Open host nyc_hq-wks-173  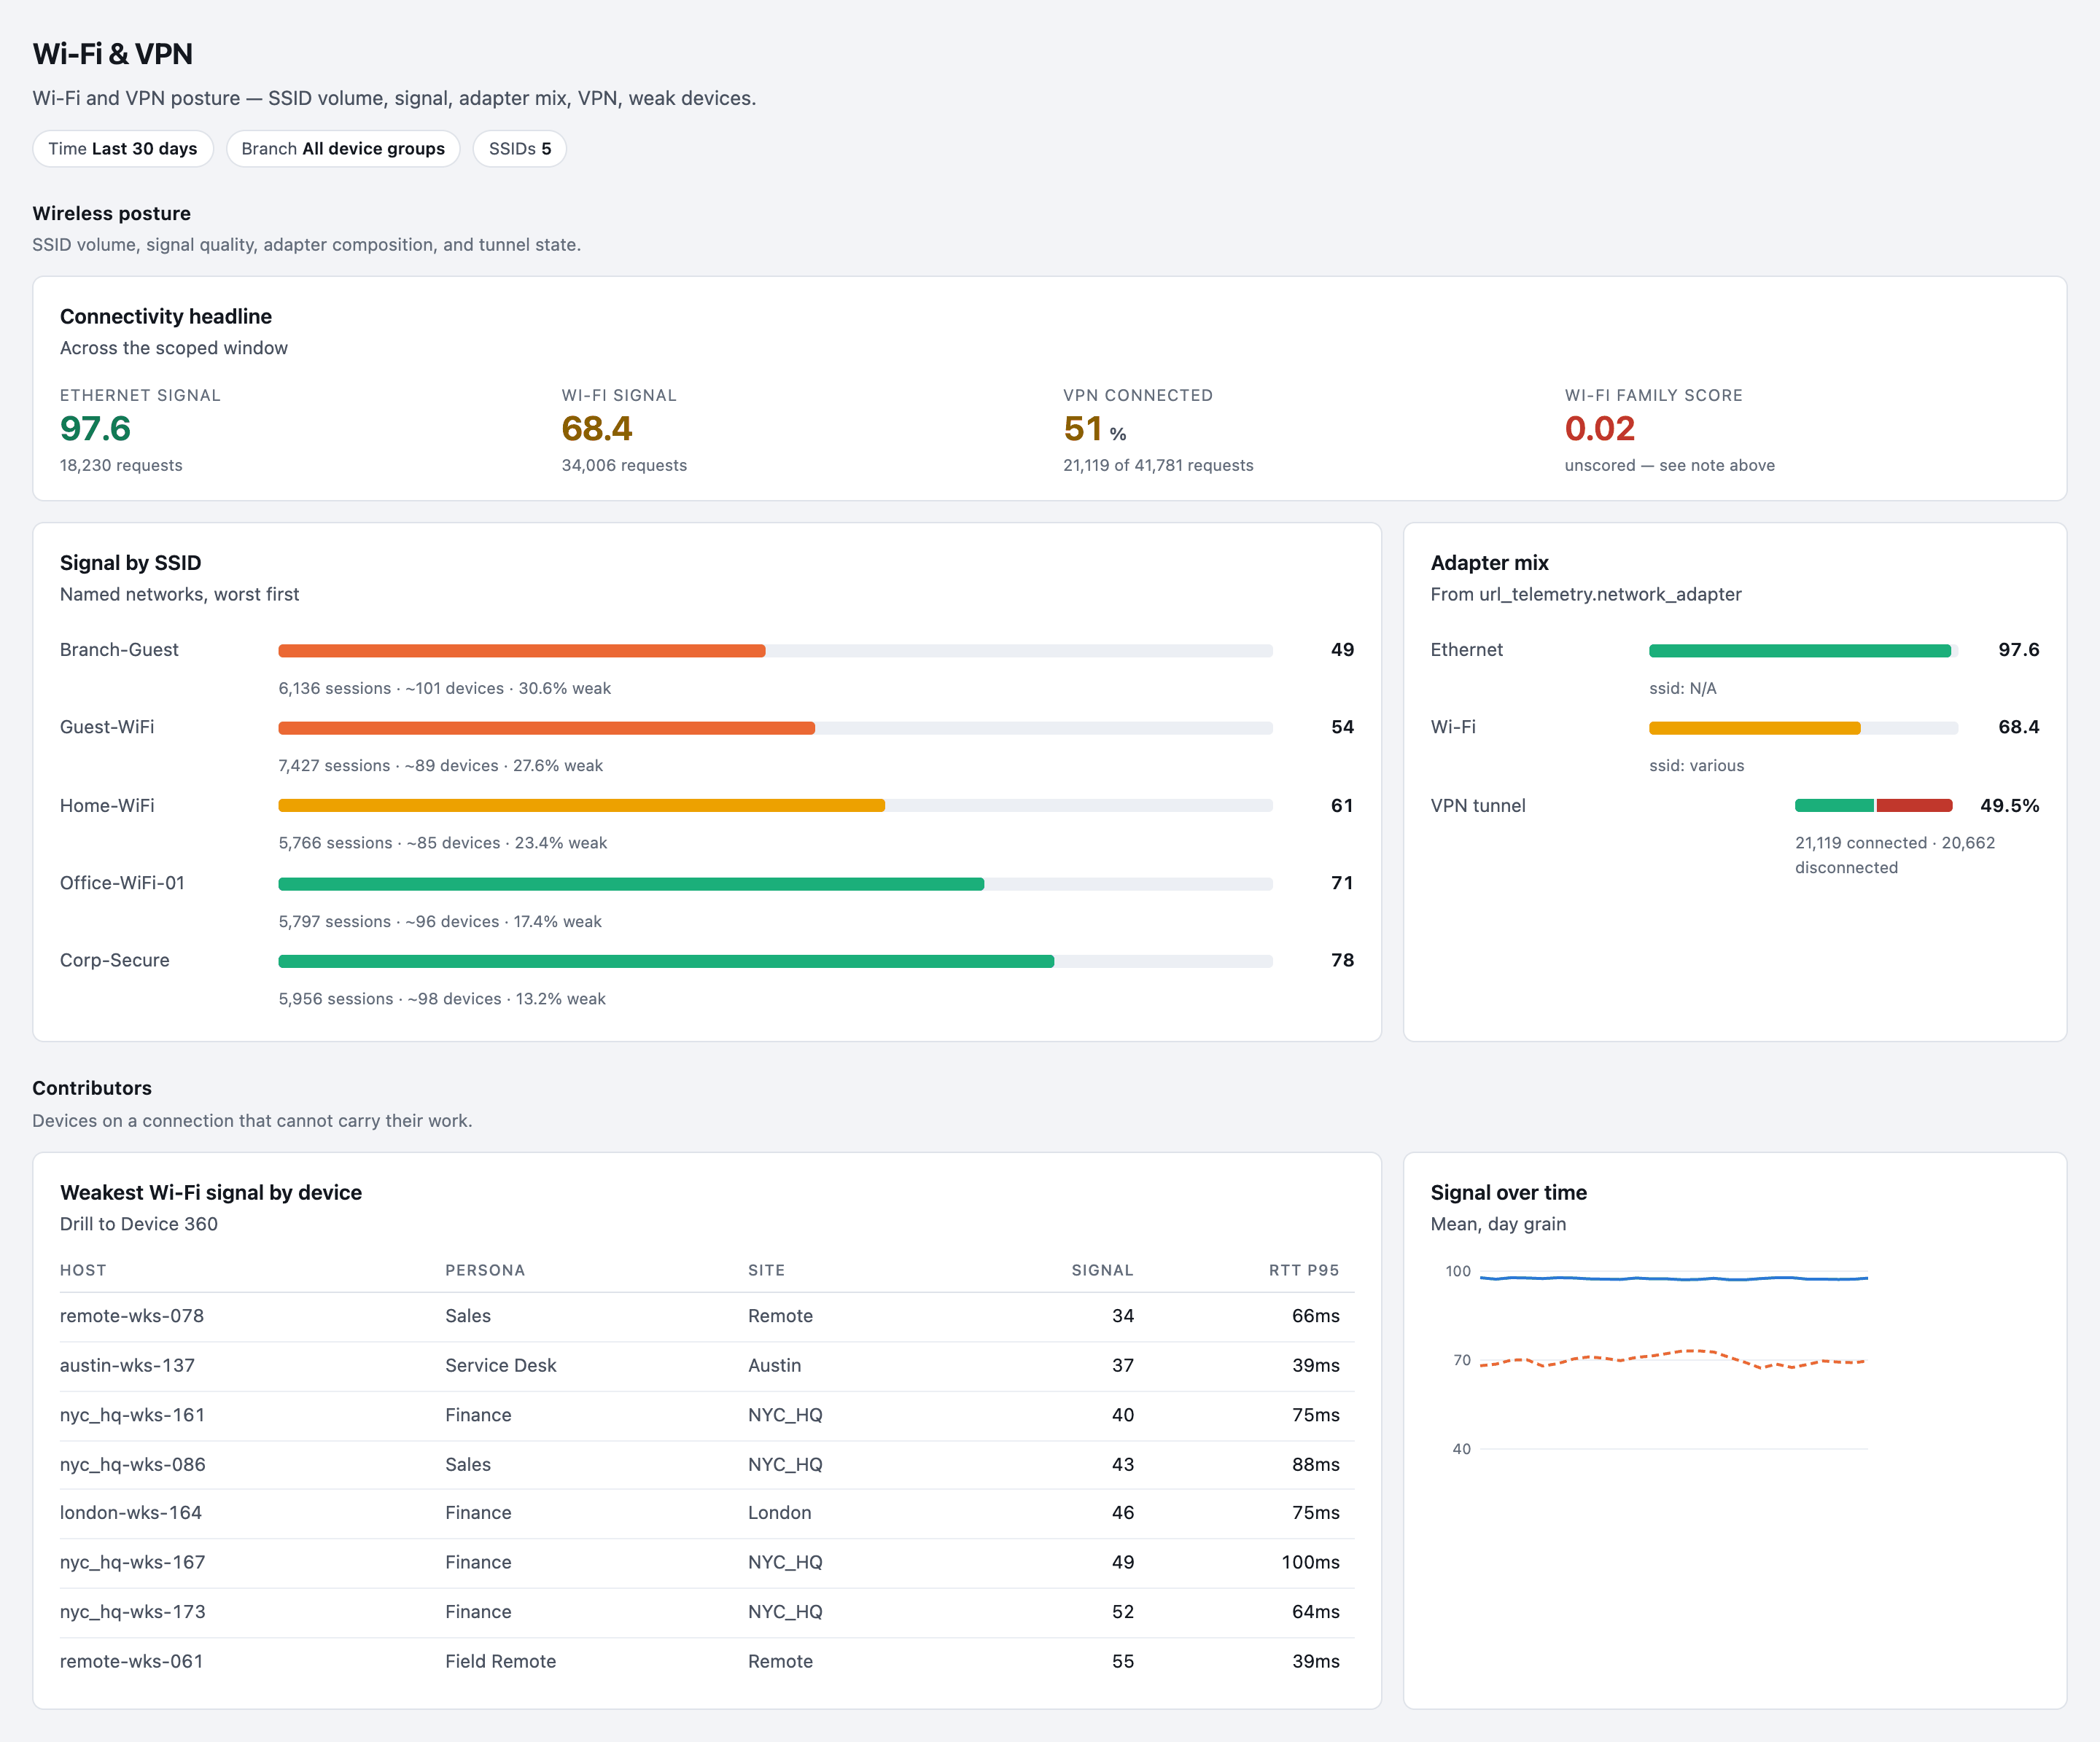(133, 1612)
